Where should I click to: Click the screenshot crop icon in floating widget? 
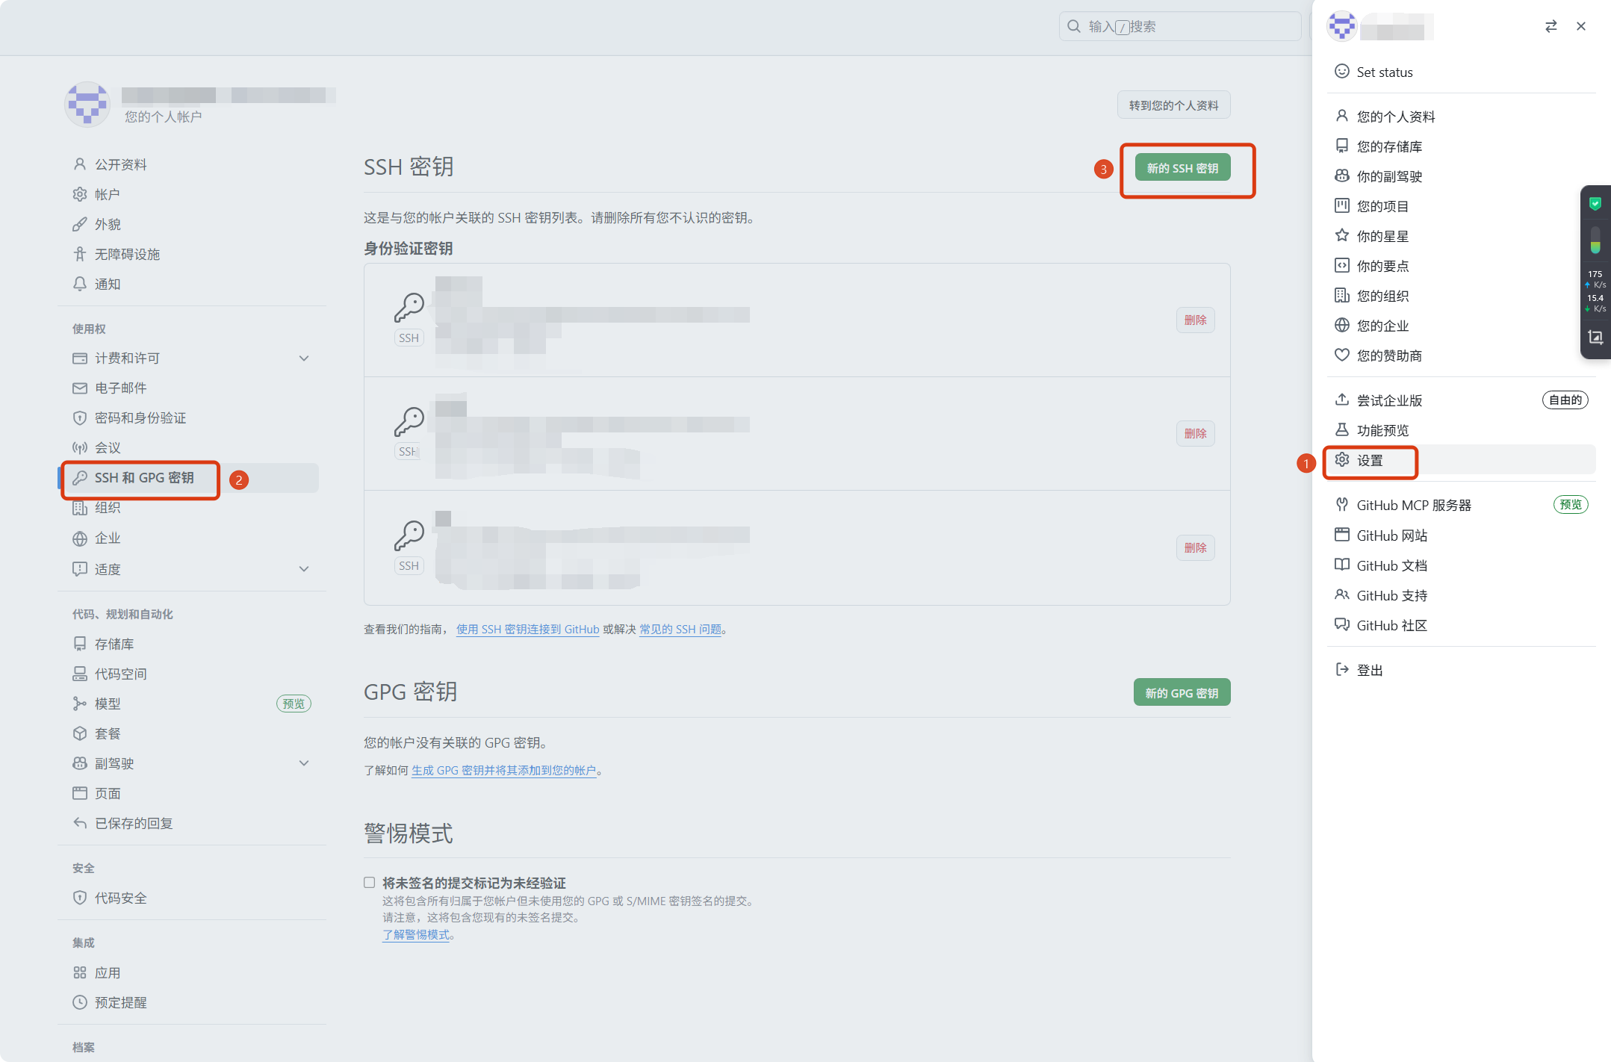1595,338
